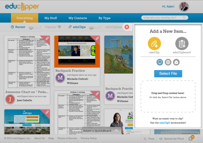Click the Michelle Cottrell-Williams name on orange card
The height and width of the screenshot is (143, 203).
78,81
